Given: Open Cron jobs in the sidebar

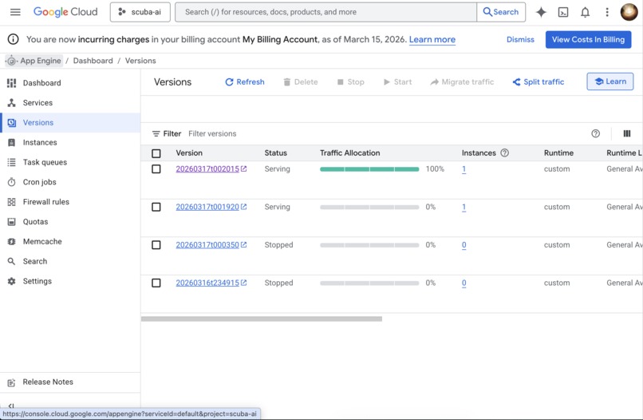Looking at the screenshot, I should click(70, 182).
